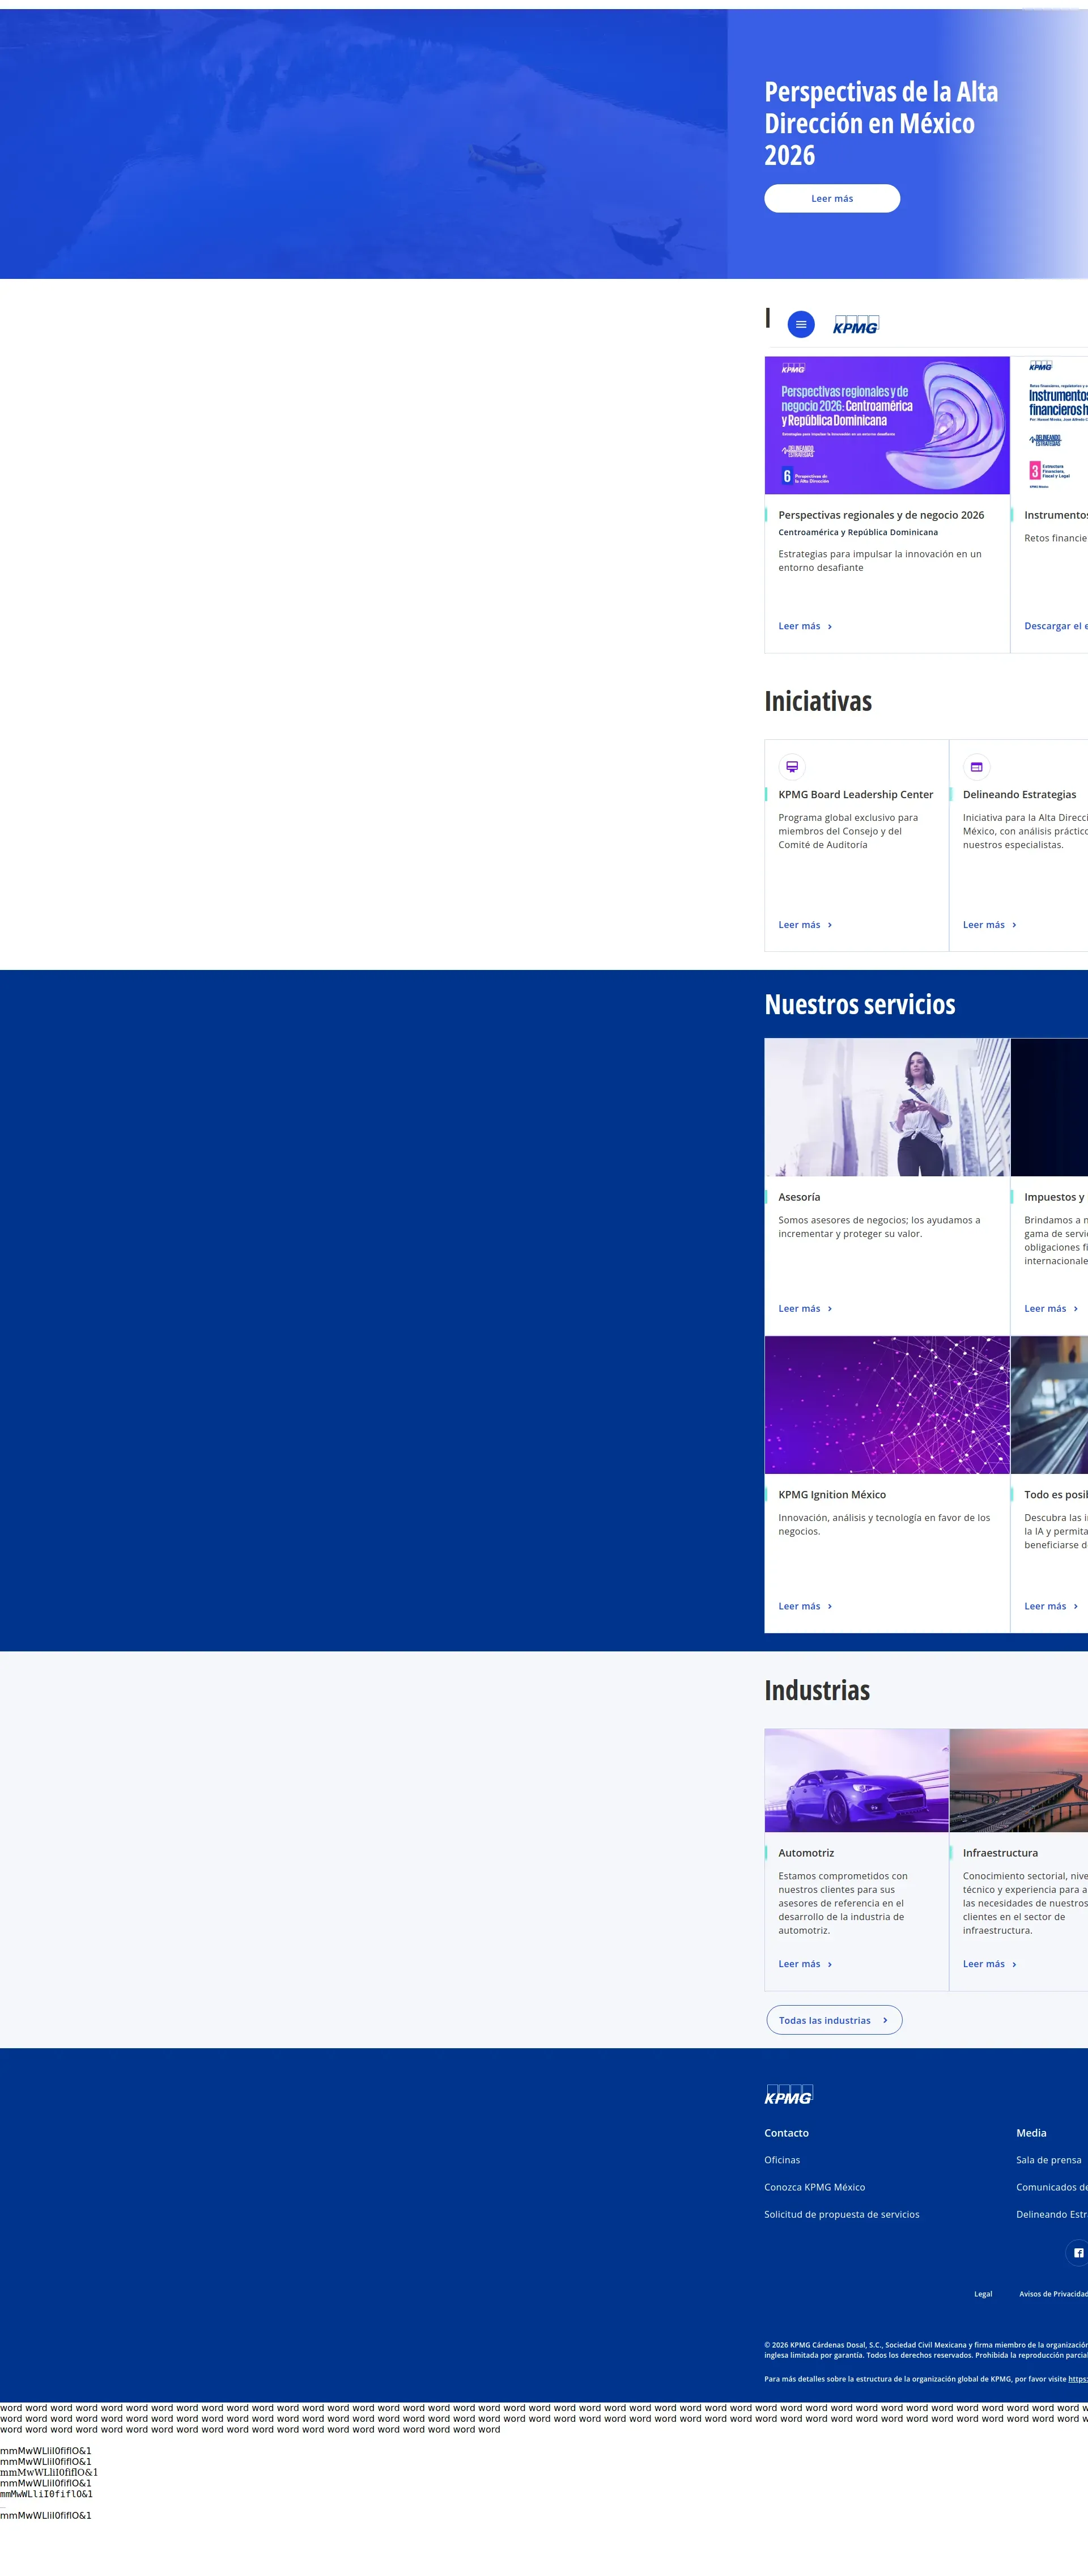Go to Sala de prensa link
The image size is (1088, 2576).
pyautogui.click(x=1048, y=2160)
